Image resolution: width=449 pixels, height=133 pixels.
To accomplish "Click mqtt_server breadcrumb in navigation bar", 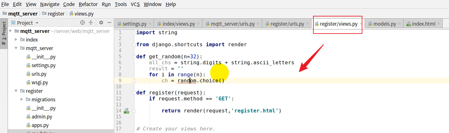I will point(20,14).
